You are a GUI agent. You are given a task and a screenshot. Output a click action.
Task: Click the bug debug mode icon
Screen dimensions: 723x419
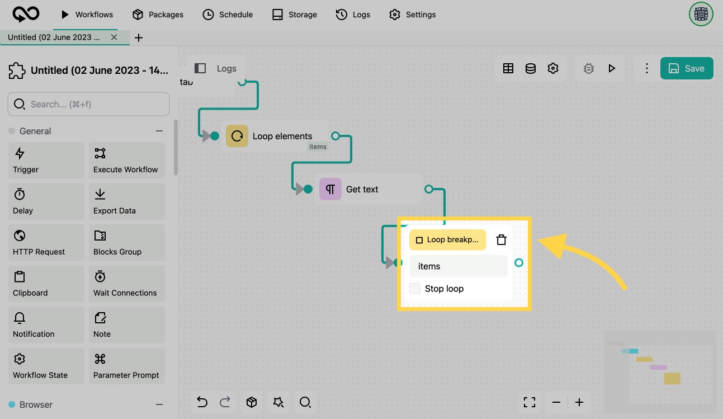tap(589, 68)
